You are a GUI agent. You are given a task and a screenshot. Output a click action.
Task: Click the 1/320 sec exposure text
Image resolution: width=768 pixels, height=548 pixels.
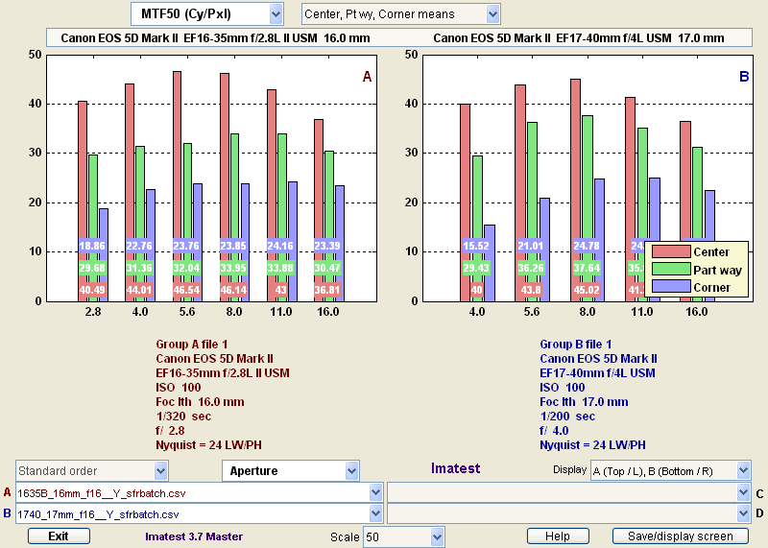(x=183, y=417)
